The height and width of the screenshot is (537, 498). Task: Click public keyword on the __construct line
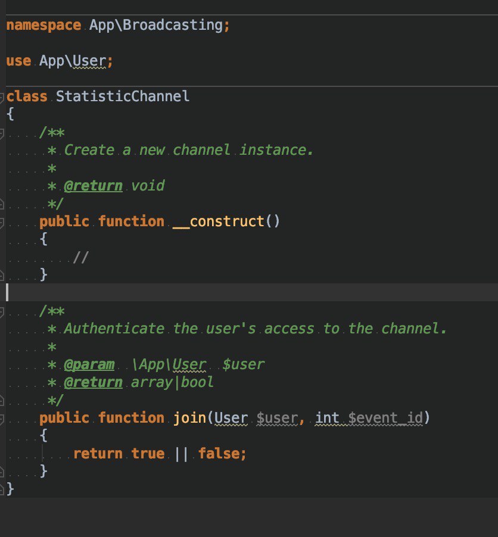[x=64, y=221]
